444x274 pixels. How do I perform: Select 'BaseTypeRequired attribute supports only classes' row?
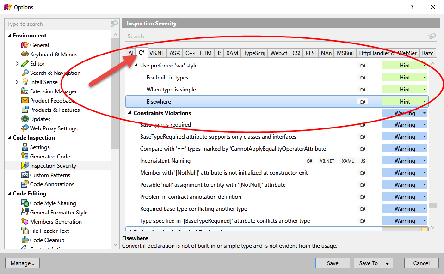(277, 137)
